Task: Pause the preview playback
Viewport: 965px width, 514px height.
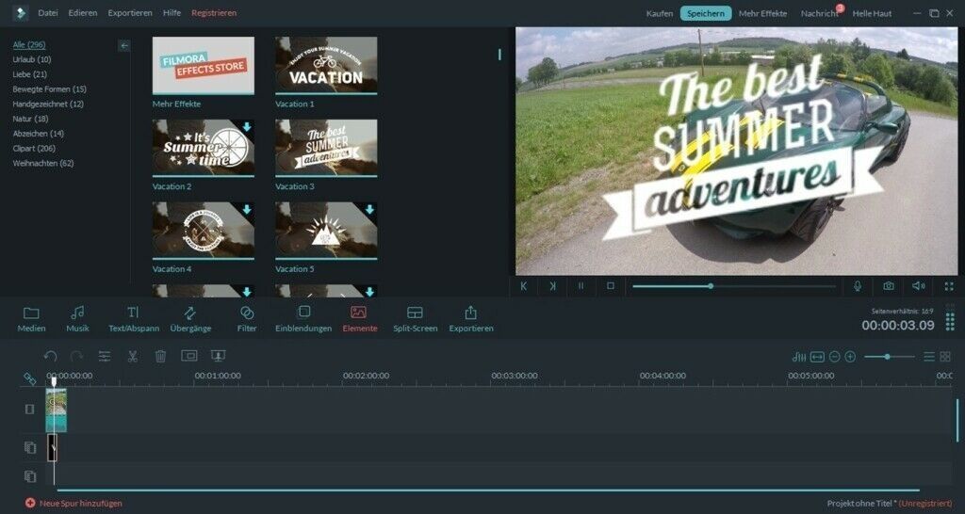Action: [581, 285]
